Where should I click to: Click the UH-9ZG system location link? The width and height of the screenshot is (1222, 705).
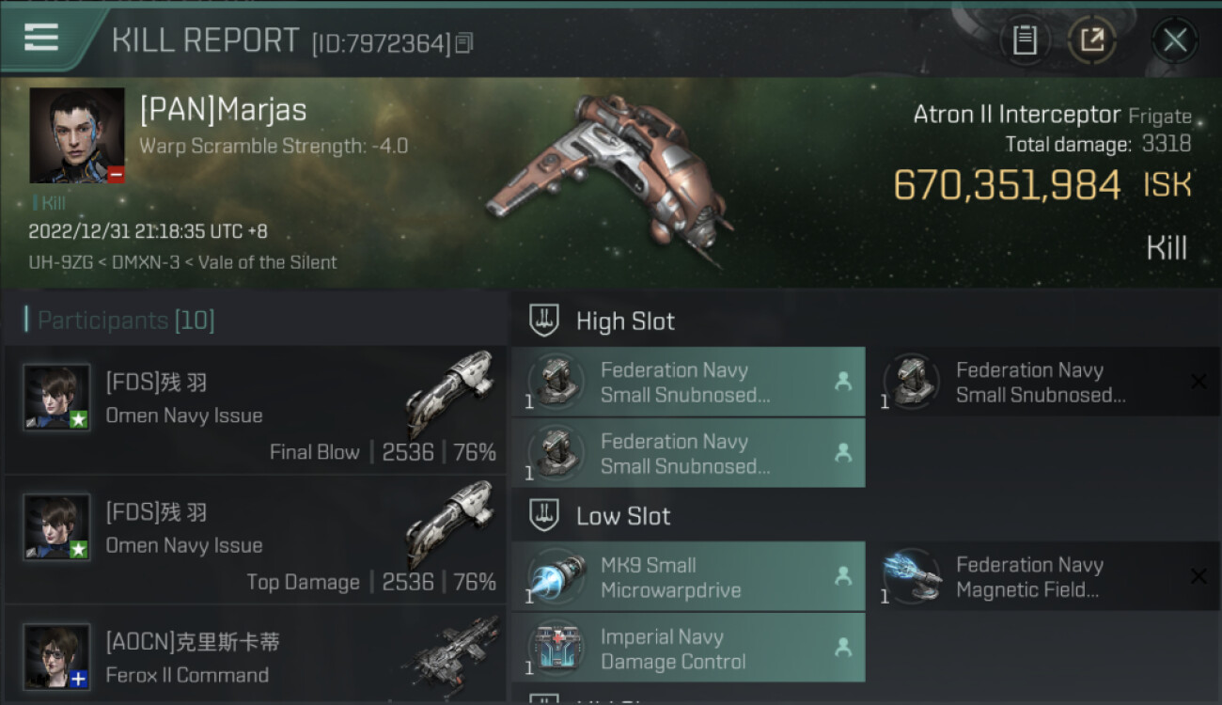tap(58, 262)
